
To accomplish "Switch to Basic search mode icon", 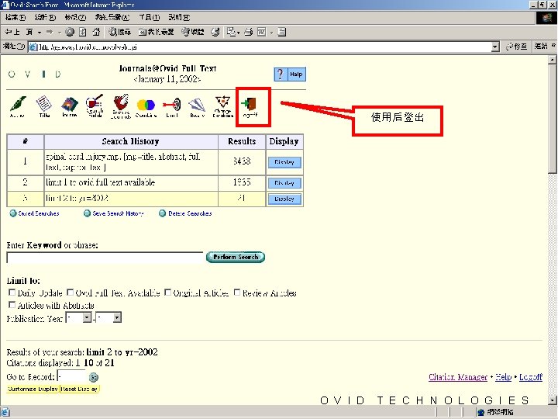I will point(197,108).
